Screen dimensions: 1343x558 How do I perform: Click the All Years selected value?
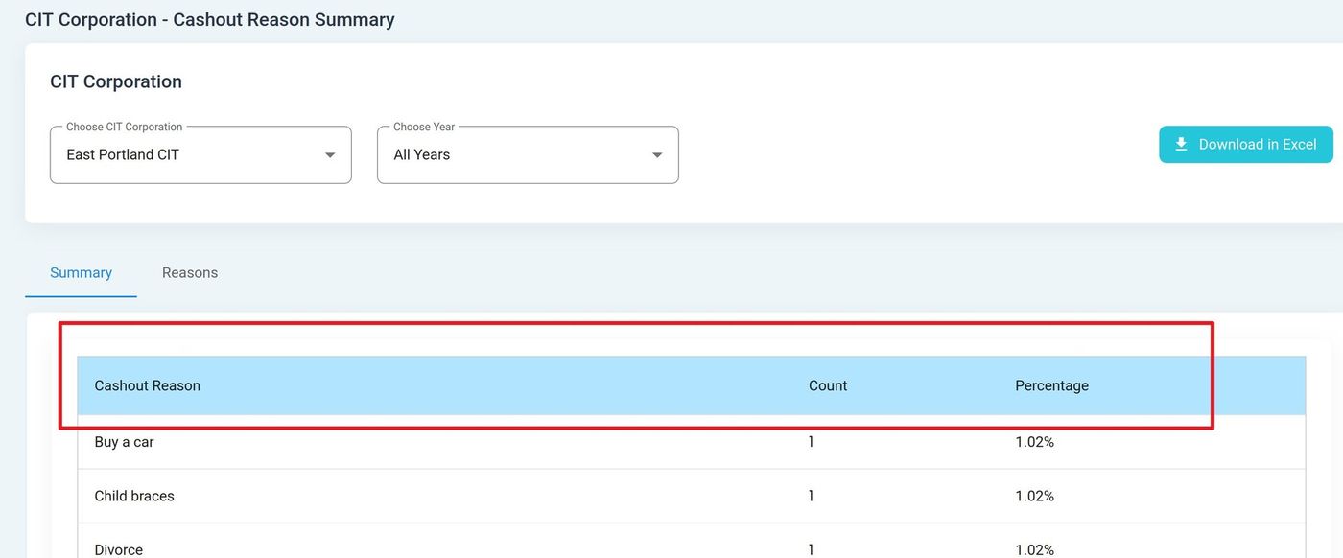(421, 154)
